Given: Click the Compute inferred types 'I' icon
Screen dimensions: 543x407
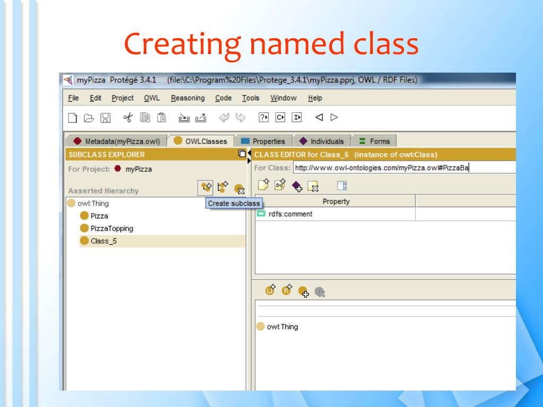Looking at the screenshot, I should [x=297, y=117].
